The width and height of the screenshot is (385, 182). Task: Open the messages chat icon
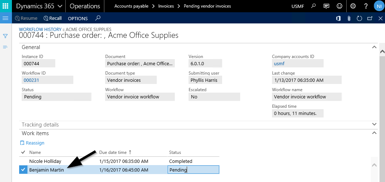(326, 6)
